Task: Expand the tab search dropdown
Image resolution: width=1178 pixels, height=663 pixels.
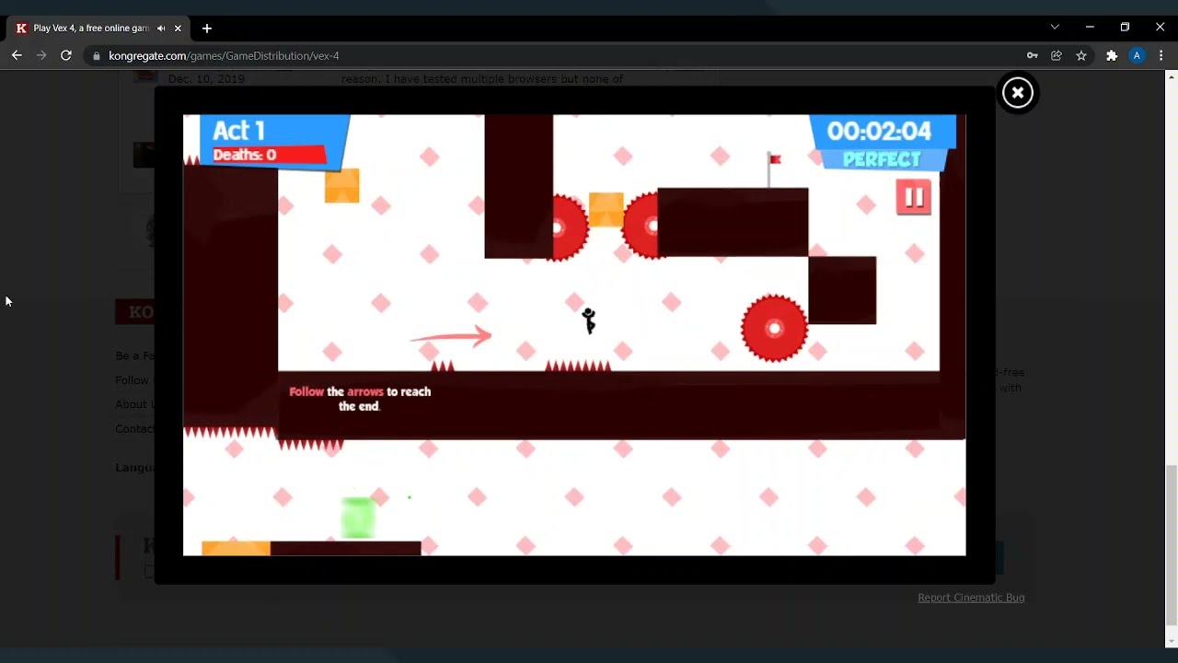Action: [x=1055, y=28]
